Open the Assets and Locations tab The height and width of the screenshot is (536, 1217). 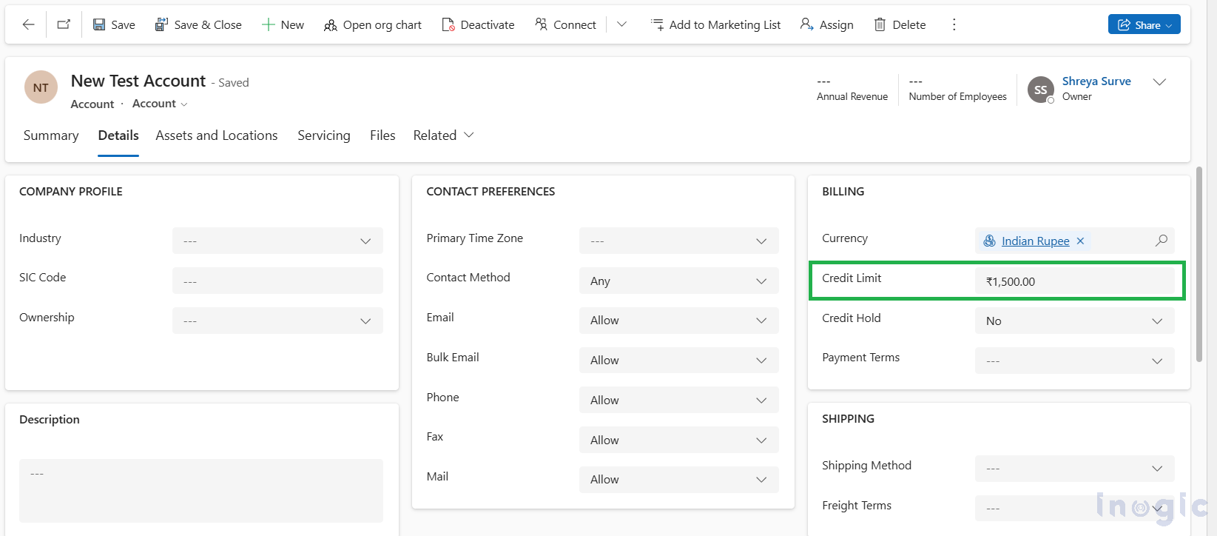217,135
